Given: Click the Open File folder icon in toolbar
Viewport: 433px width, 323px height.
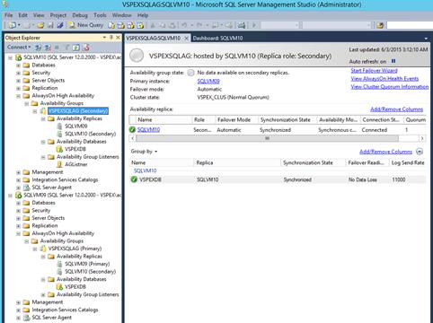Looking at the screenshot, I should point(40,25).
